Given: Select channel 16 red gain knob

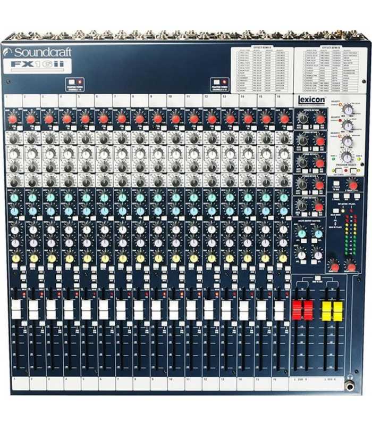Looking at the screenshot, I should pyautogui.click(x=284, y=119).
